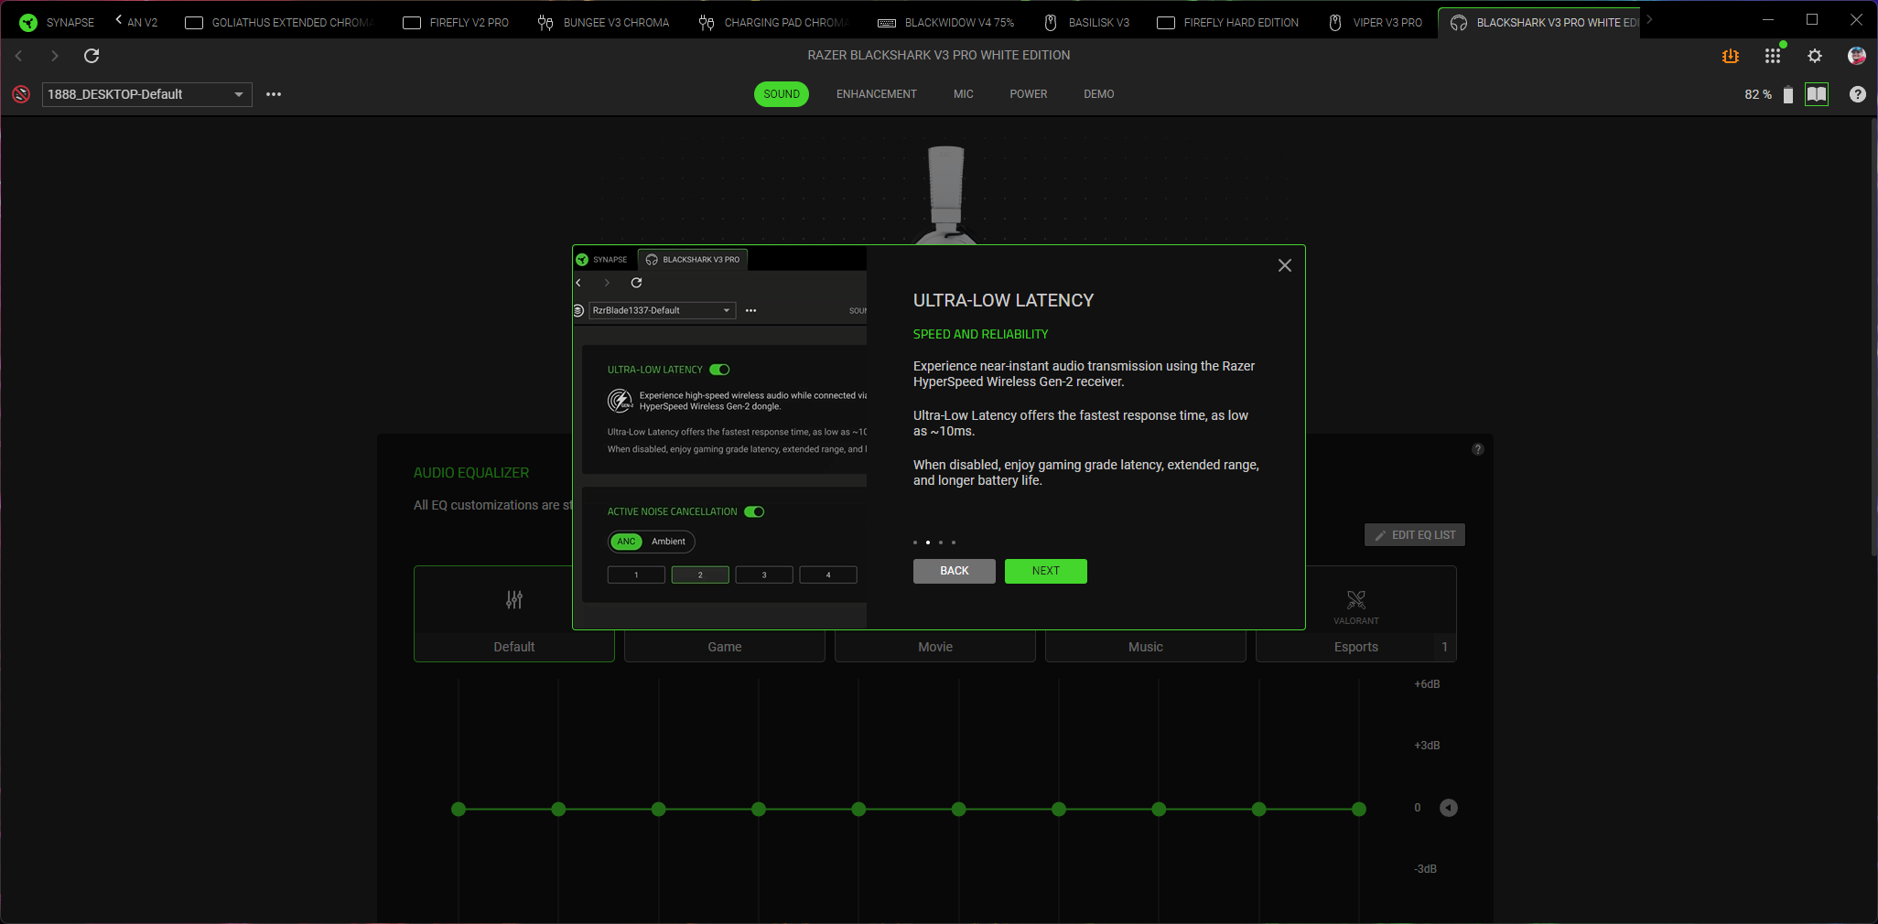Click the Edit EQ List button
The image size is (1878, 924).
click(x=1415, y=535)
